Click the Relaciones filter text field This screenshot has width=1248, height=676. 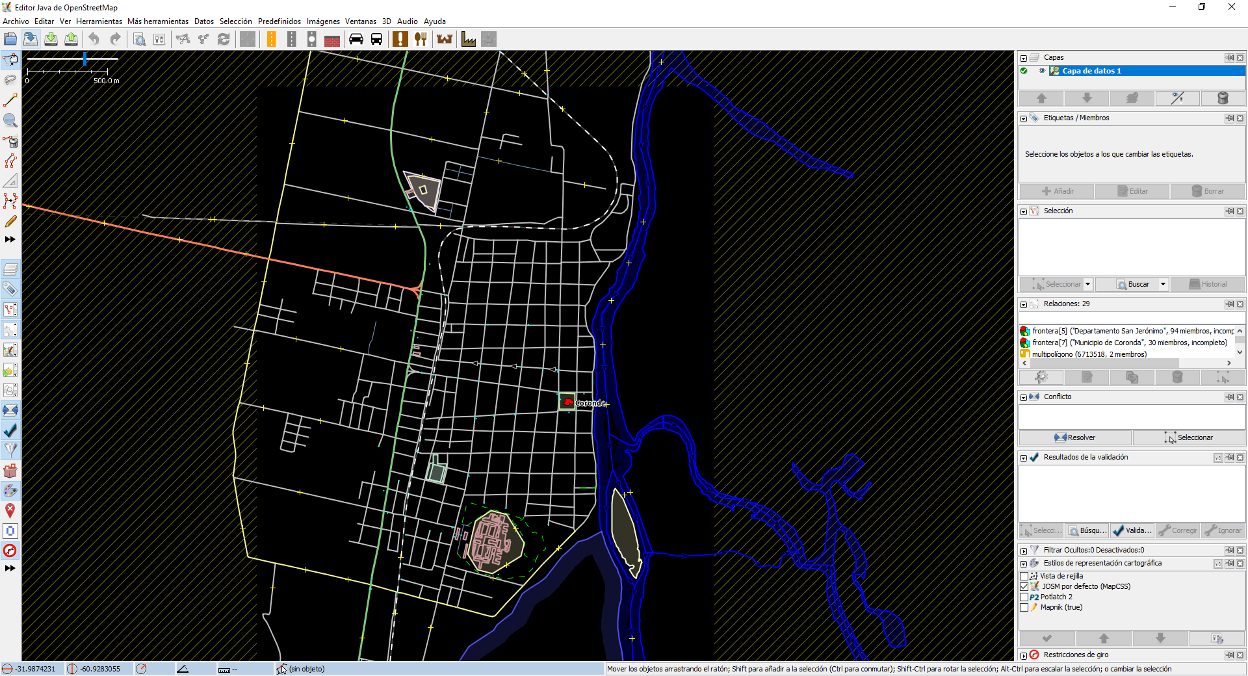pyautogui.click(x=1132, y=318)
